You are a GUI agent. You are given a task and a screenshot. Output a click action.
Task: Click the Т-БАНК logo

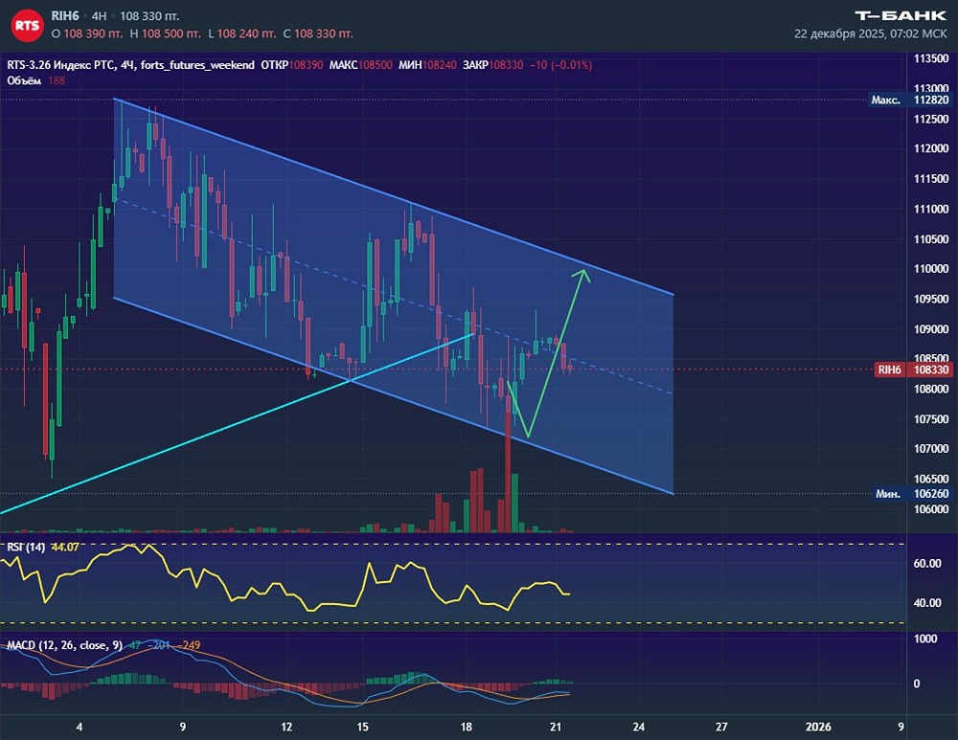tap(901, 16)
